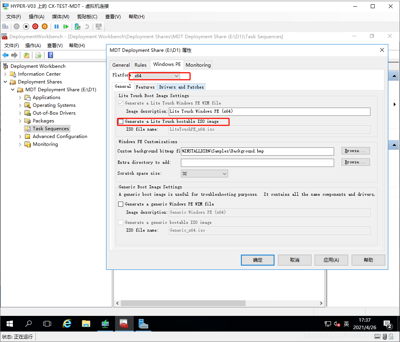Click the Start VM power icon
Screen dimensions: 400x342
pyautogui.click(x=17, y=26)
